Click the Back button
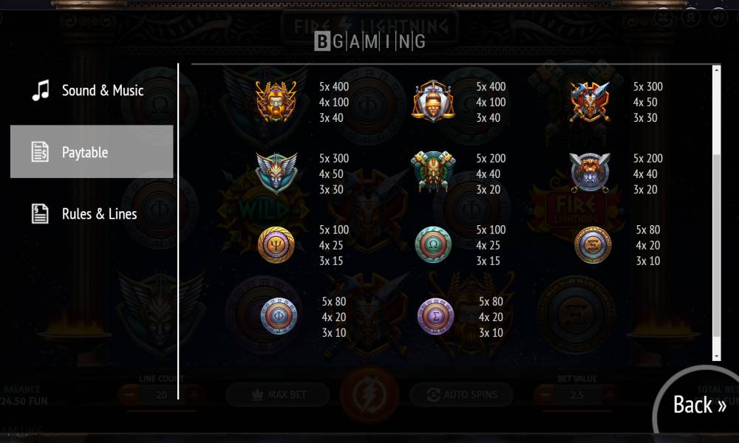Screen dimensions: 739x443 coord(699,405)
